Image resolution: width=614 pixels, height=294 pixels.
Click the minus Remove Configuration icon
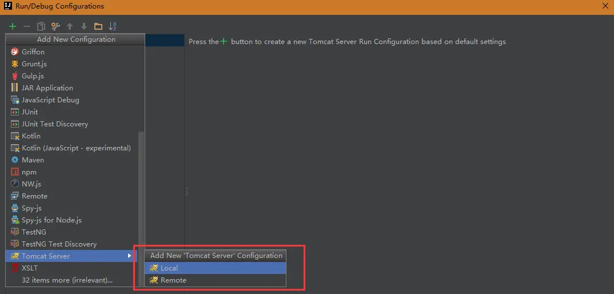tap(27, 26)
